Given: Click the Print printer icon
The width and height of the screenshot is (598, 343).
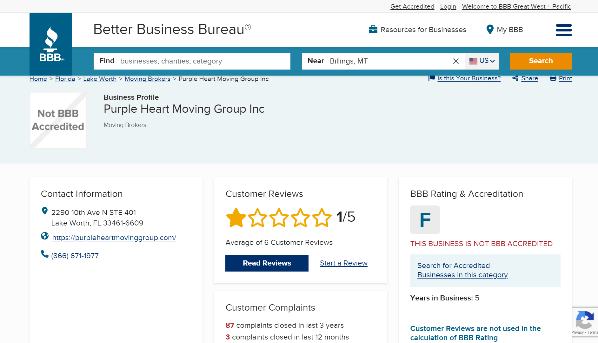Looking at the screenshot, I should pyautogui.click(x=553, y=78).
